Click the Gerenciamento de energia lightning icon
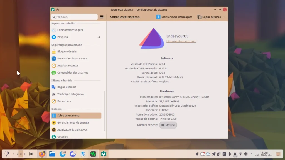Screen dimensions: 285x160 pos(54,122)
